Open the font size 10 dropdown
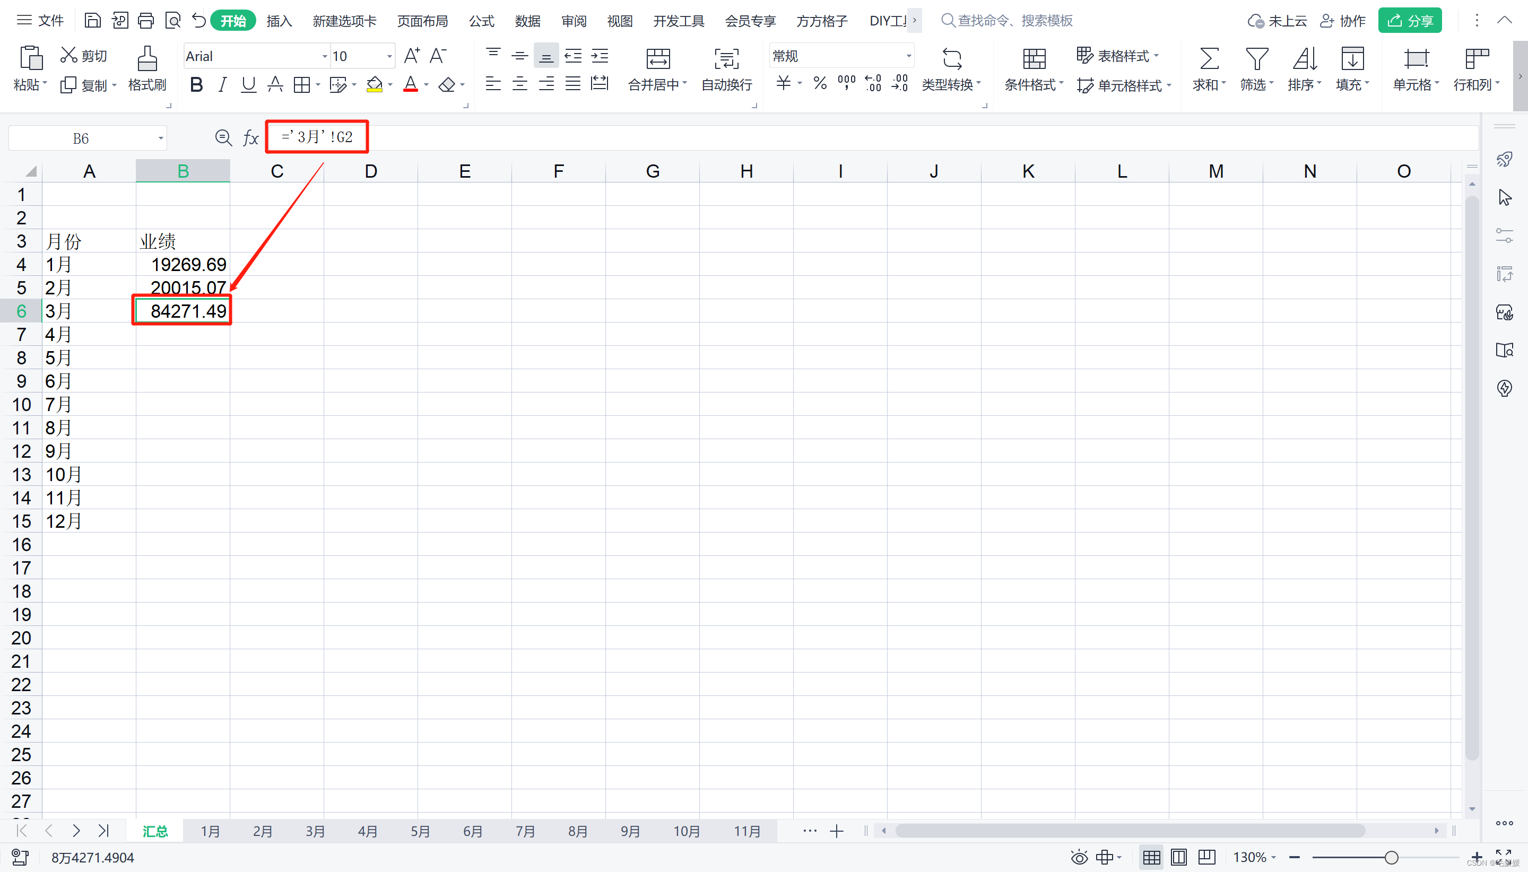The height and width of the screenshot is (872, 1528). (389, 56)
